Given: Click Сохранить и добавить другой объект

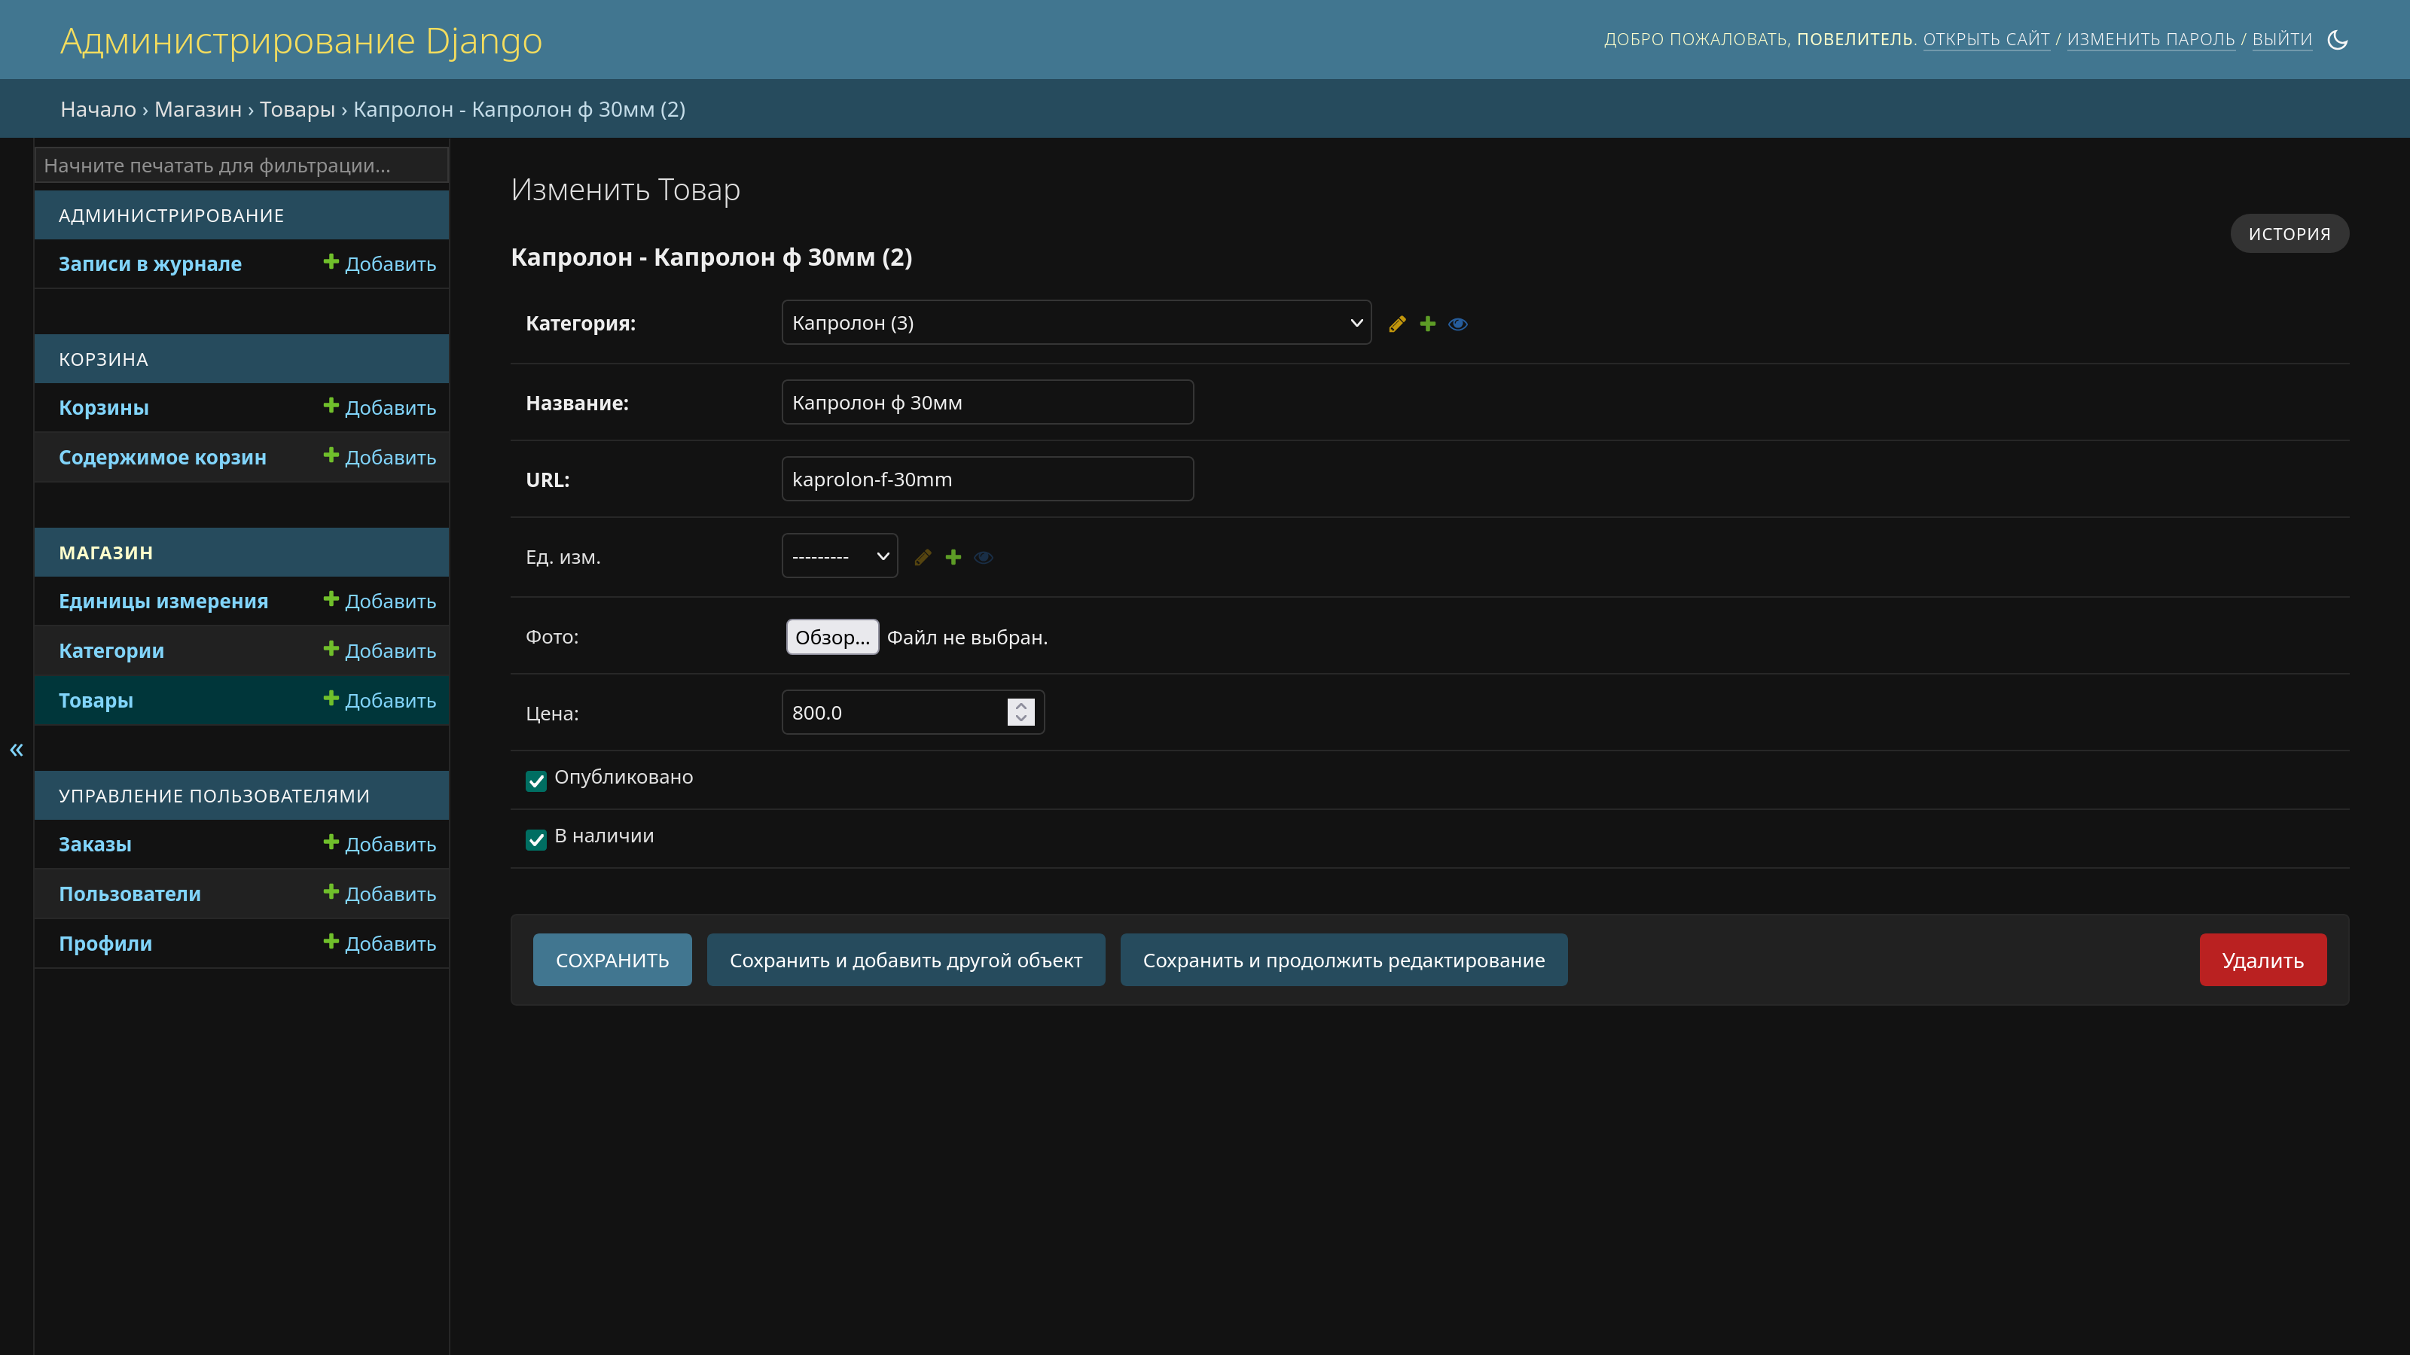Looking at the screenshot, I should coord(905,960).
